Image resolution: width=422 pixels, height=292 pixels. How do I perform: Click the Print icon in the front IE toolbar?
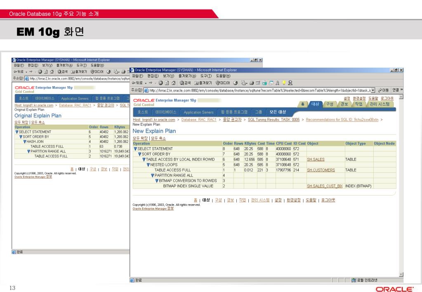coord(252,83)
